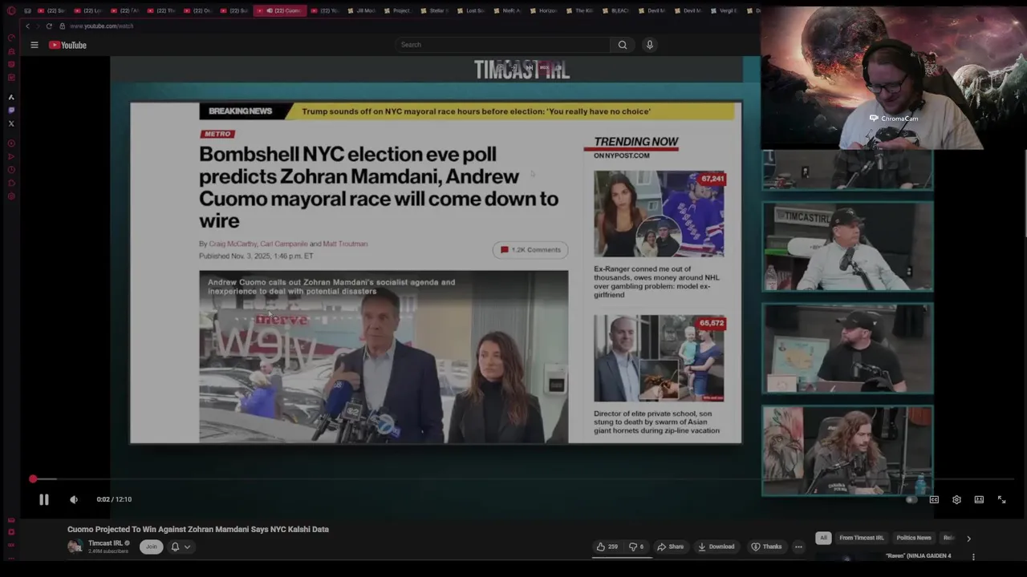Click site info lock icon
1027x577 pixels.
coord(62,26)
